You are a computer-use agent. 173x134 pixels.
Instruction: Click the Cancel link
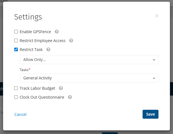point(20,114)
